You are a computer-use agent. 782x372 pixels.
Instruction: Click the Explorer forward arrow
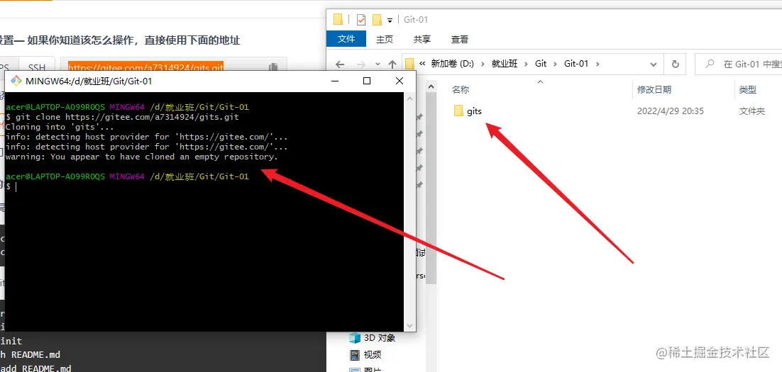click(360, 64)
